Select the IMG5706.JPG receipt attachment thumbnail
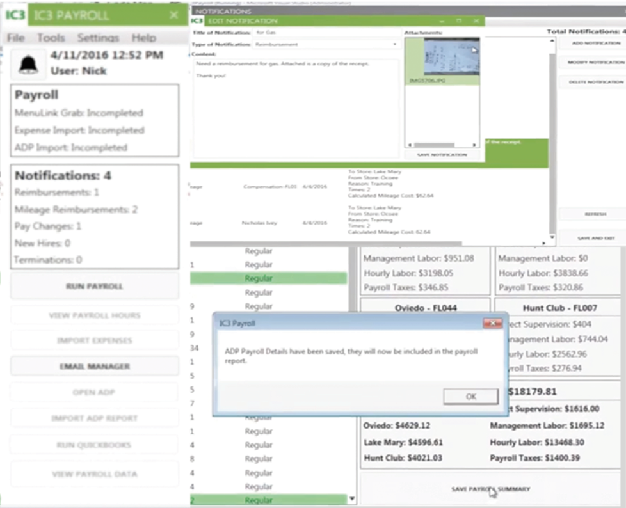 pos(442,61)
